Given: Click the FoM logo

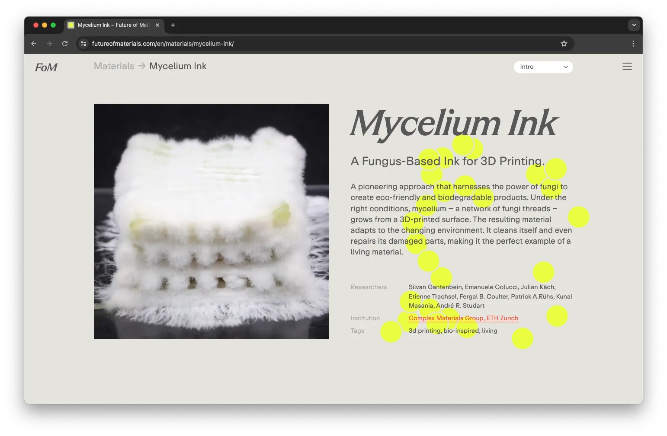Looking at the screenshot, I should pos(46,67).
